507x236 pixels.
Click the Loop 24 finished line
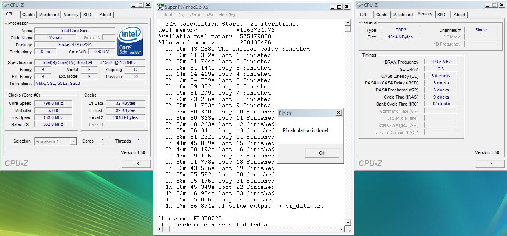220,199
